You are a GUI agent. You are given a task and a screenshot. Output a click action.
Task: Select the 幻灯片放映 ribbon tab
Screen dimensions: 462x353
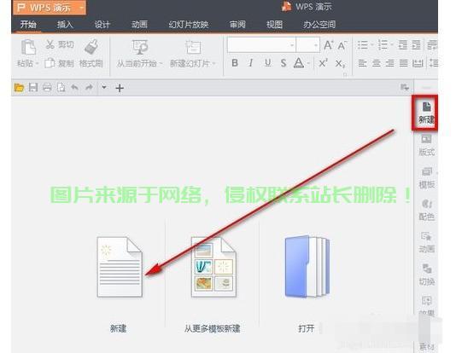point(189,24)
